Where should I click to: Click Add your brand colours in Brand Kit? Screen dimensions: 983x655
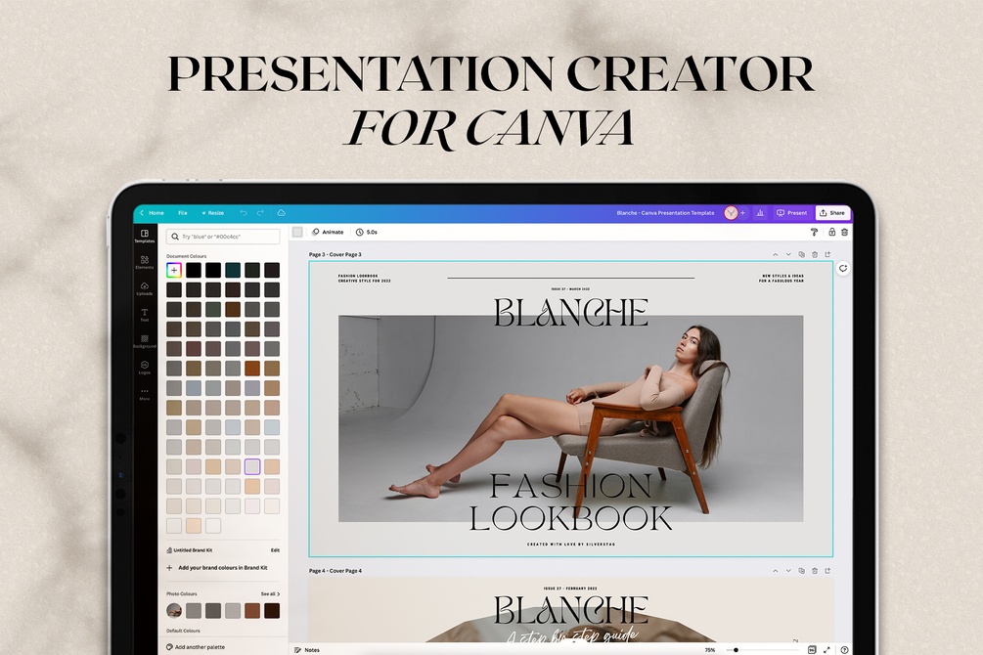[x=217, y=568]
